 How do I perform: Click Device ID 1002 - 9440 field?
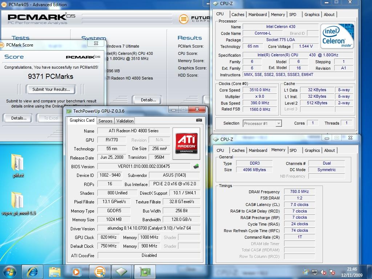[x=110, y=175]
